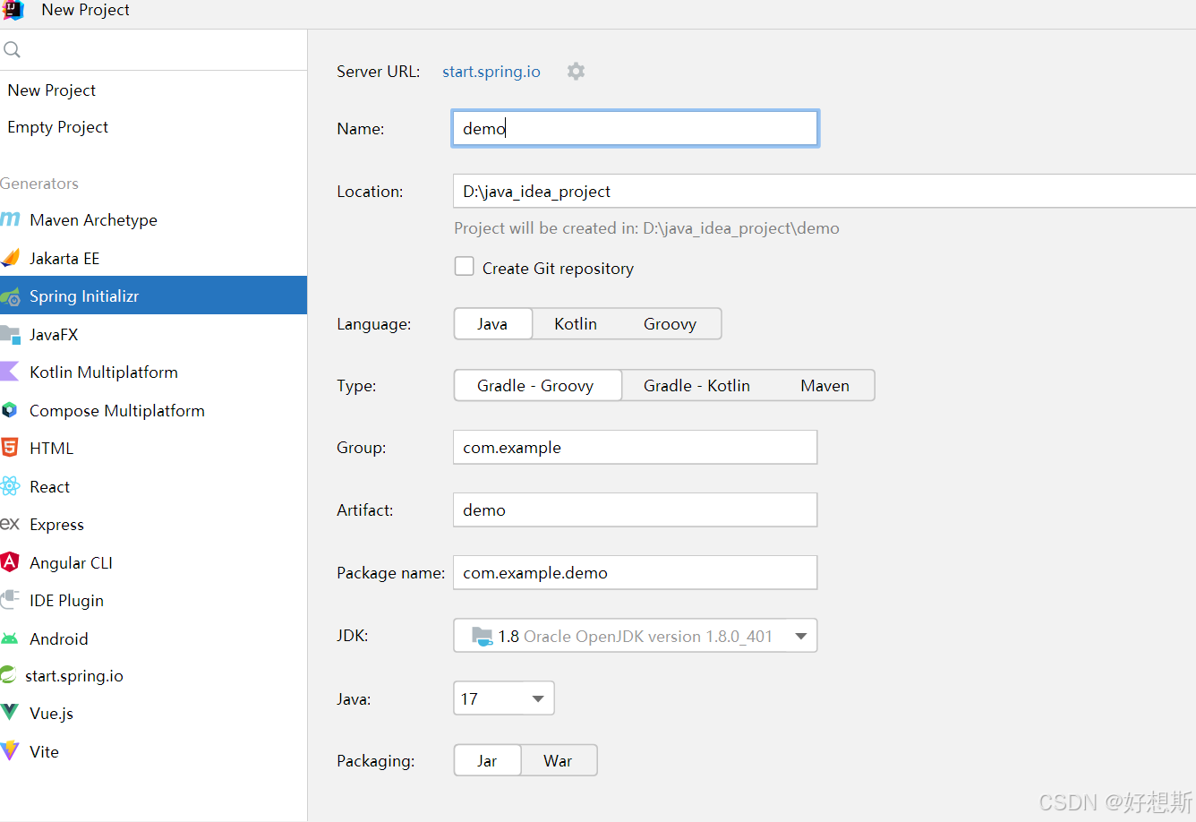Screen dimensions: 1196x822
Task: Choose Gradle - Kotlin build type
Action: (x=696, y=386)
